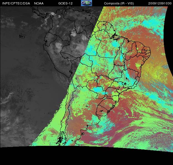Image resolution: width=173 pixels, height=165 pixels.
Task: Click the INPE/CPTEC/DSA header text
Action: click(x=16, y=3)
